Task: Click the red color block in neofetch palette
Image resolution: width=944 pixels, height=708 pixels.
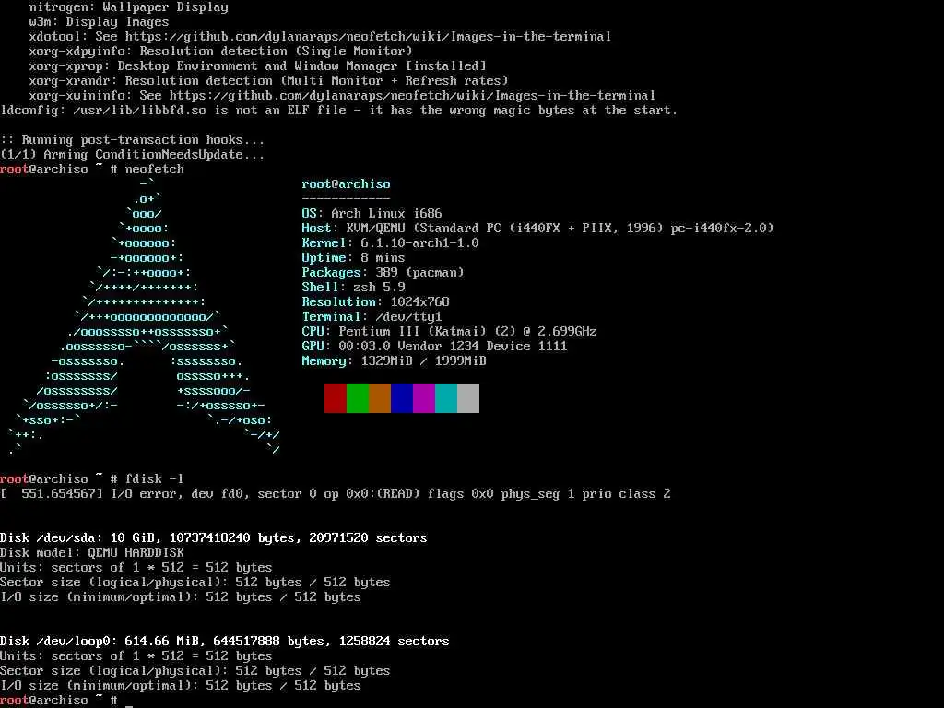Action: pyautogui.click(x=336, y=398)
